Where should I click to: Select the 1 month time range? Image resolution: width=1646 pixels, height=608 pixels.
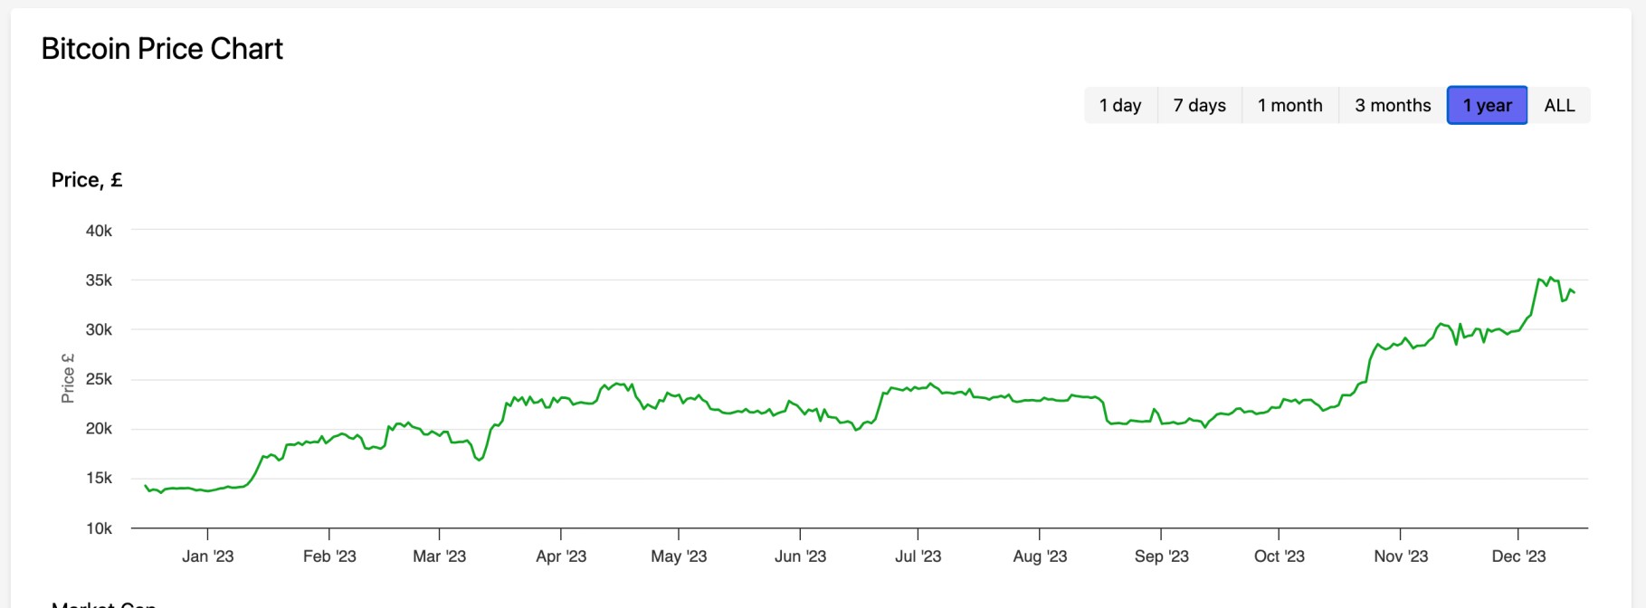click(x=1291, y=105)
